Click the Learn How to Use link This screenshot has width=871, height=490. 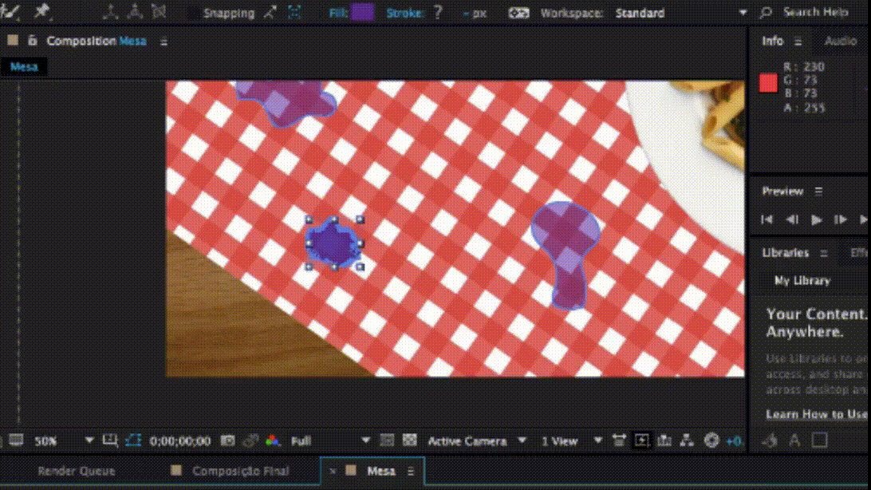pos(816,414)
